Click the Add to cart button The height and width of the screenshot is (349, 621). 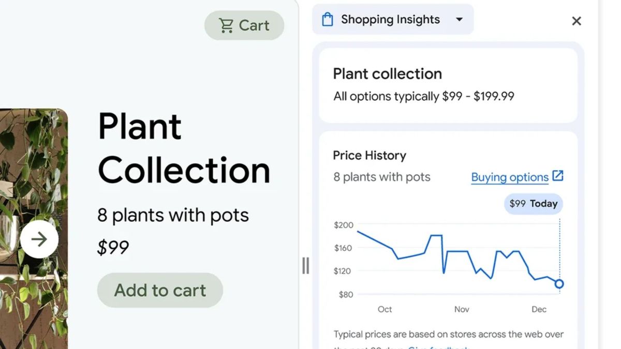coord(159,290)
